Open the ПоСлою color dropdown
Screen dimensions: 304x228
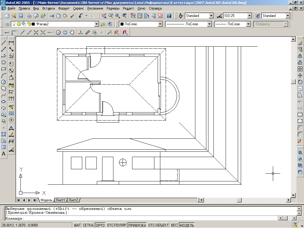[x=160, y=24]
